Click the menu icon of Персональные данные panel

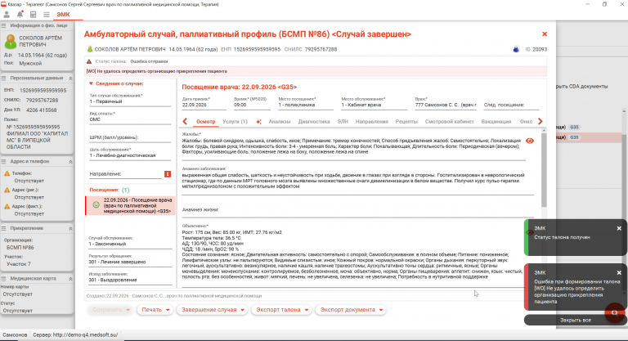click(3, 79)
